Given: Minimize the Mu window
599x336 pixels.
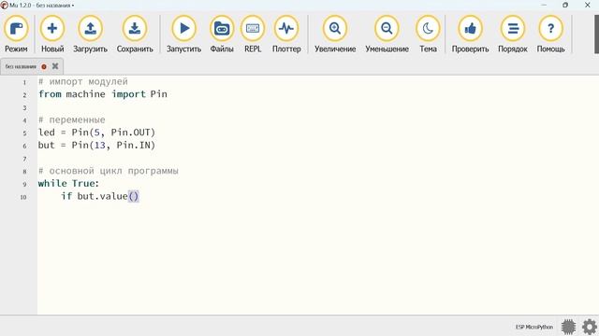Looking at the screenshot, I should pyautogui.click(x=544, y=5).
